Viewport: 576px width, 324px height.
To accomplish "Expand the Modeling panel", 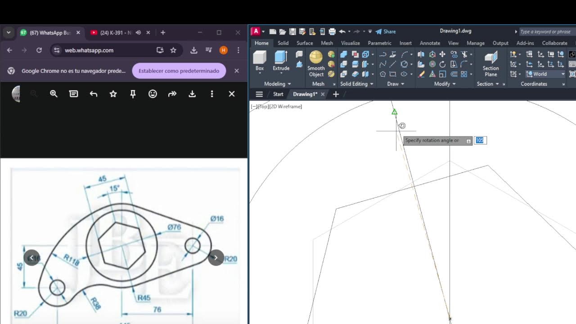I will 277,84.
